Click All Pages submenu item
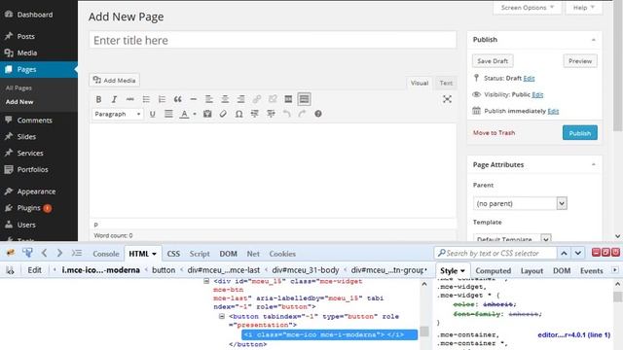Viewport: 623px width, 350px height. tap(18, 88)
